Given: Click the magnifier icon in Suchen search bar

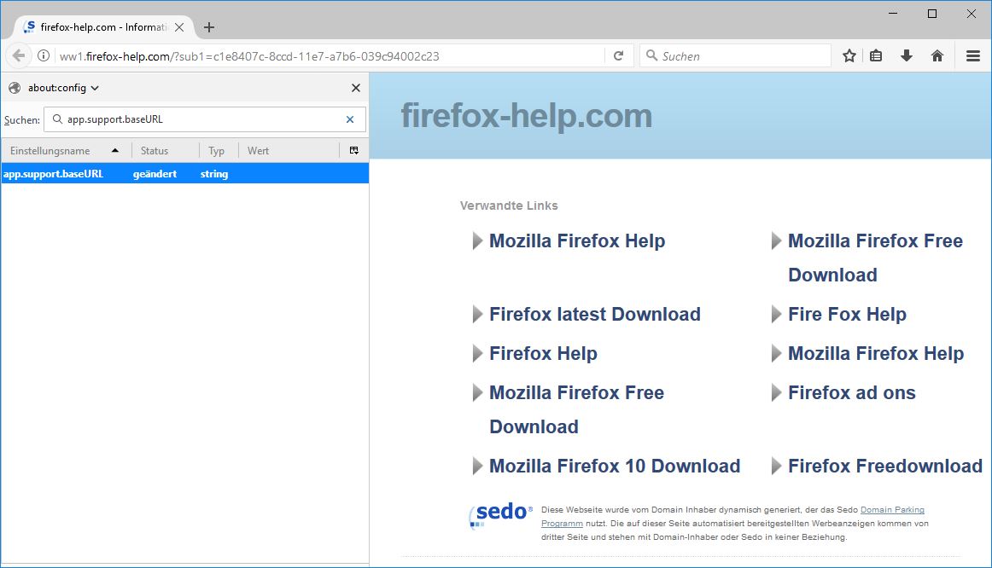Looking at the screenshot, I should click(x=651, y=55).
